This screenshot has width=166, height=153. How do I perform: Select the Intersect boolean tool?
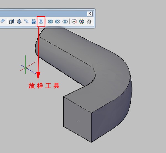(x=65, y=22)
